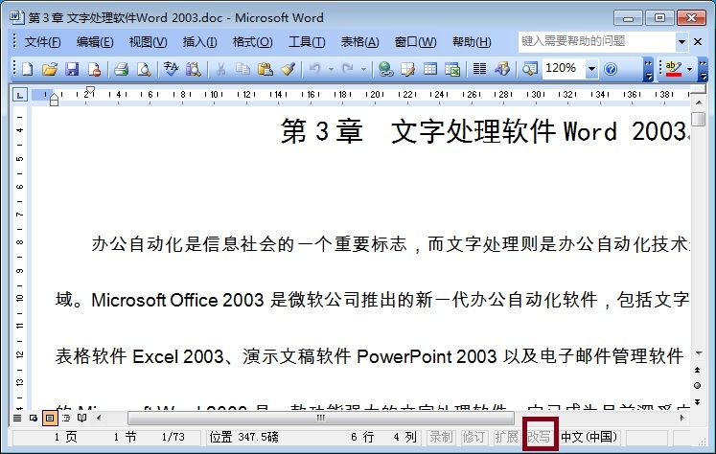Click the Next Page double-arrow button
The width and height of the screenshot is (716, 454).
pos(697,402)
